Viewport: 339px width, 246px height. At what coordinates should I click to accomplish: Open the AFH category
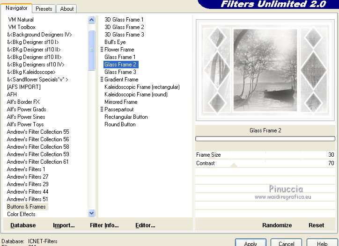12,94
